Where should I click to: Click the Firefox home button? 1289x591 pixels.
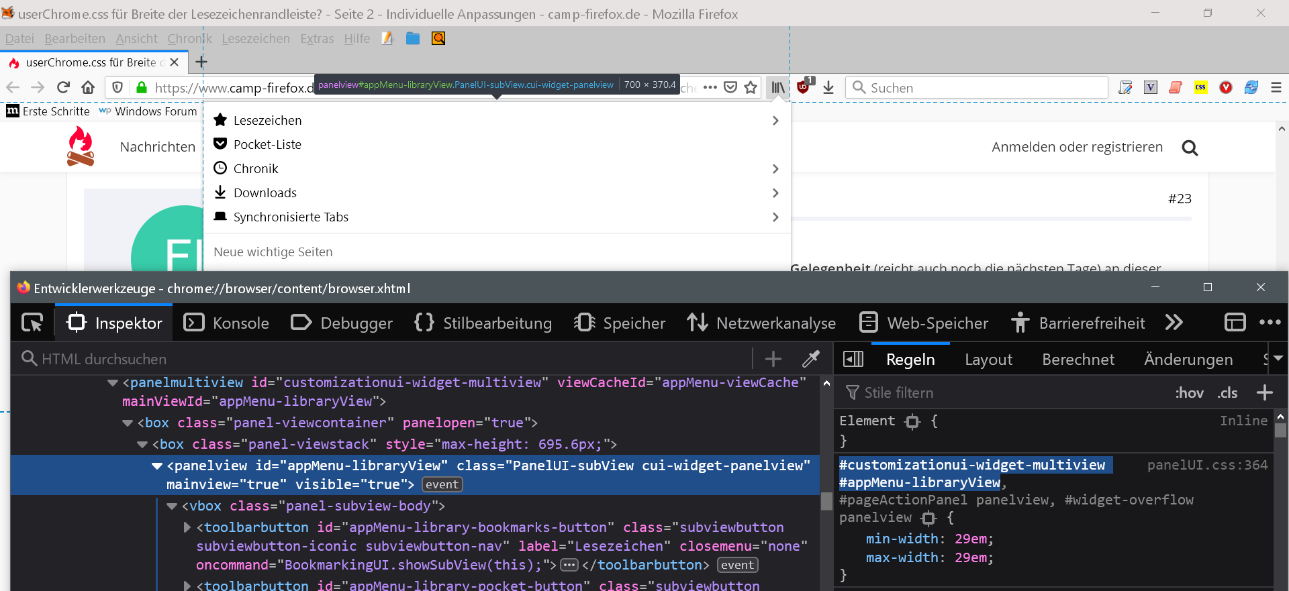[88, 88]
